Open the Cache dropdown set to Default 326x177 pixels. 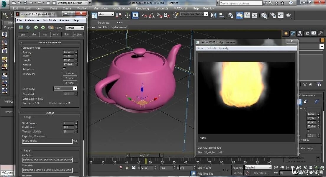coord(74,28)
